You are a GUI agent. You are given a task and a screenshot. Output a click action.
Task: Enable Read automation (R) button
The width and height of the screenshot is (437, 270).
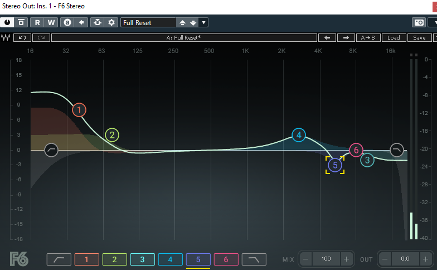(37, 22)
